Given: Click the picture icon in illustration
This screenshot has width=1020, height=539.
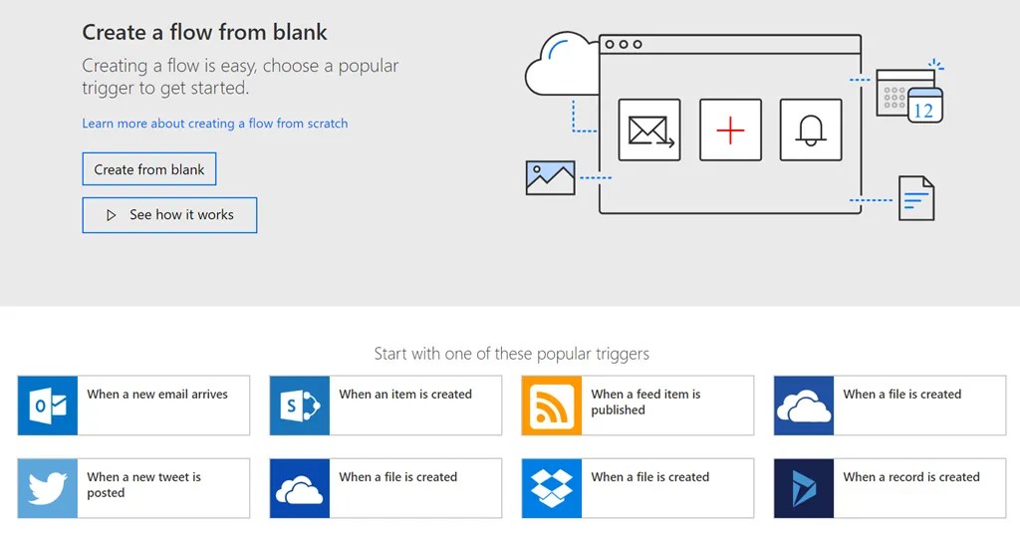Looking at the screenshot, I should point(550,177).
